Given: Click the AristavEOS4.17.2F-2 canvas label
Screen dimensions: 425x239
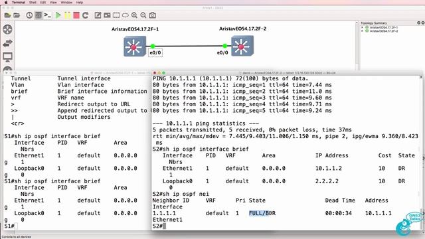Looking at the screenshot, I should click(x=242, y=29).
